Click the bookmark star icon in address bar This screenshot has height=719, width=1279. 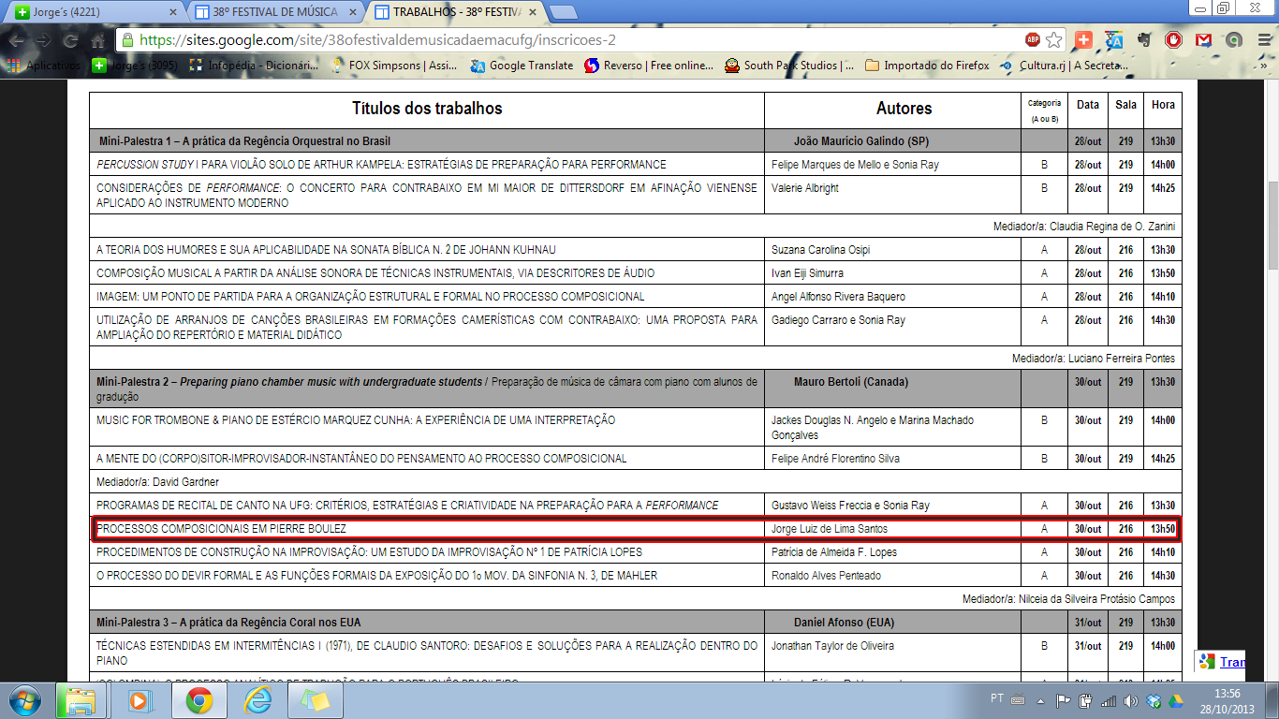click(x=1054, y=40)
